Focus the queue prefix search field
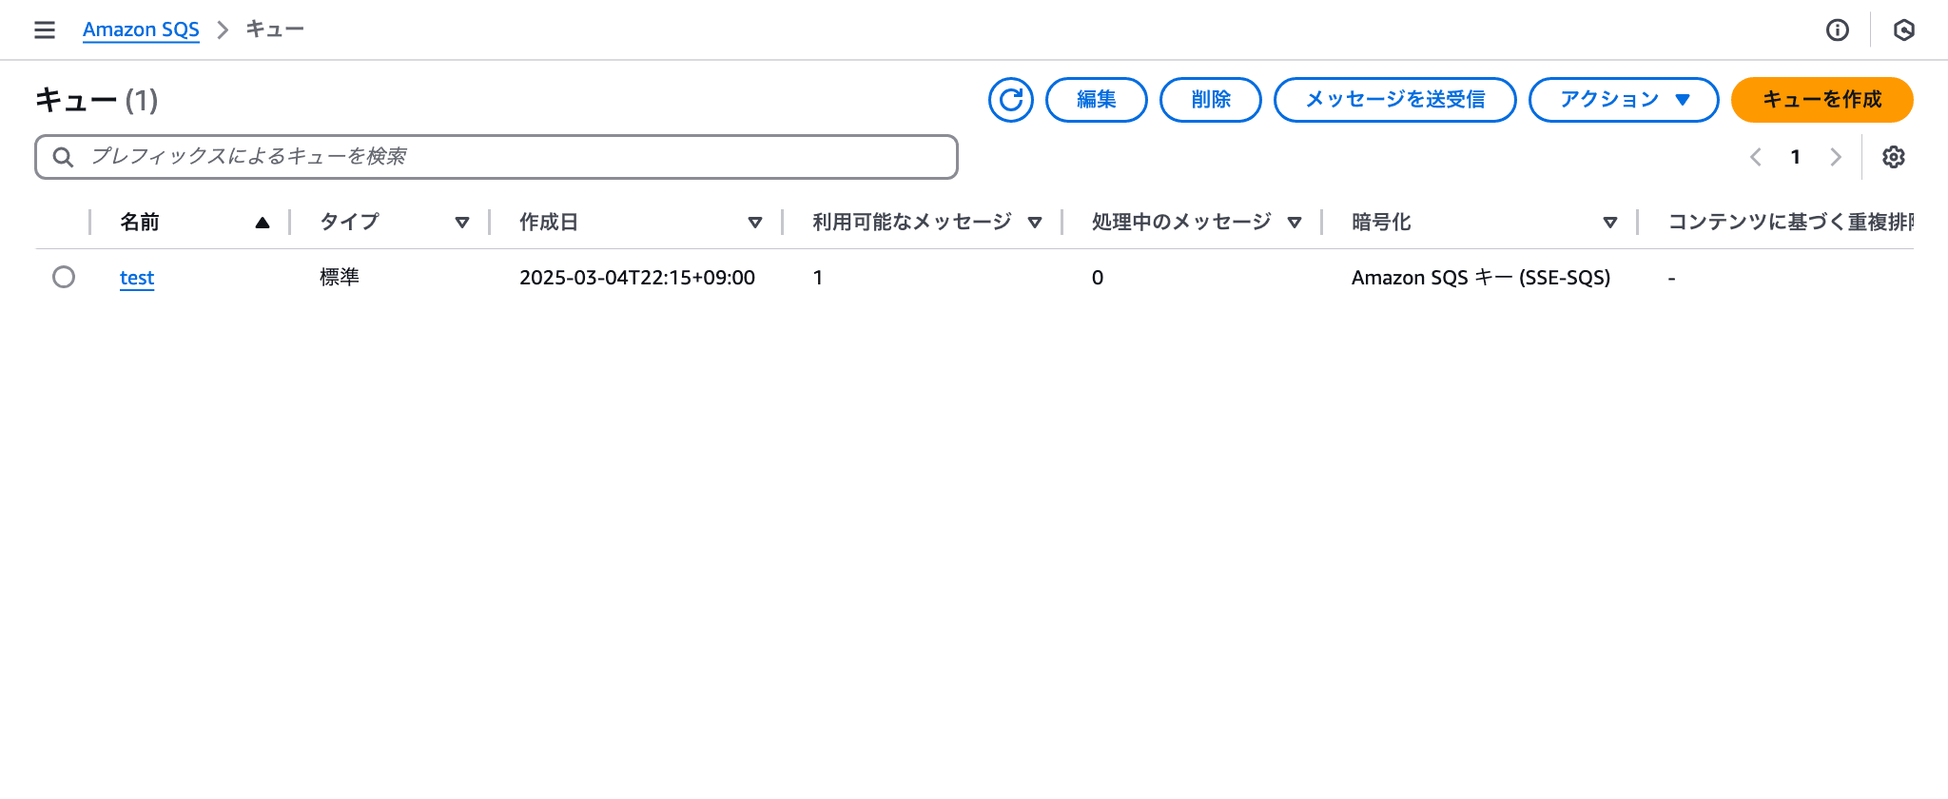The width and height of the screenshot is (1948, 799). [514, 157]
